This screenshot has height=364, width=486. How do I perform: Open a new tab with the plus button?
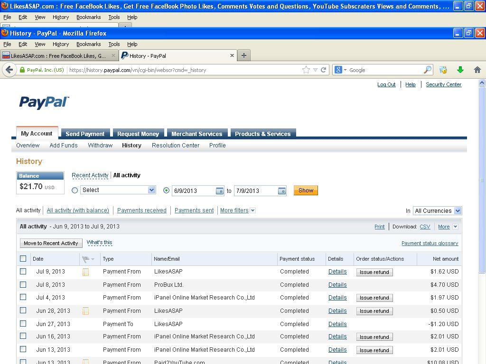pyautogui.click(x=244, y=55)
